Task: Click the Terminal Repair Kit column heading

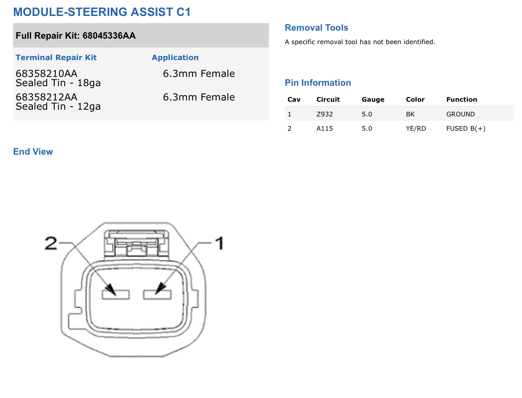Action: tap(56, 58)
